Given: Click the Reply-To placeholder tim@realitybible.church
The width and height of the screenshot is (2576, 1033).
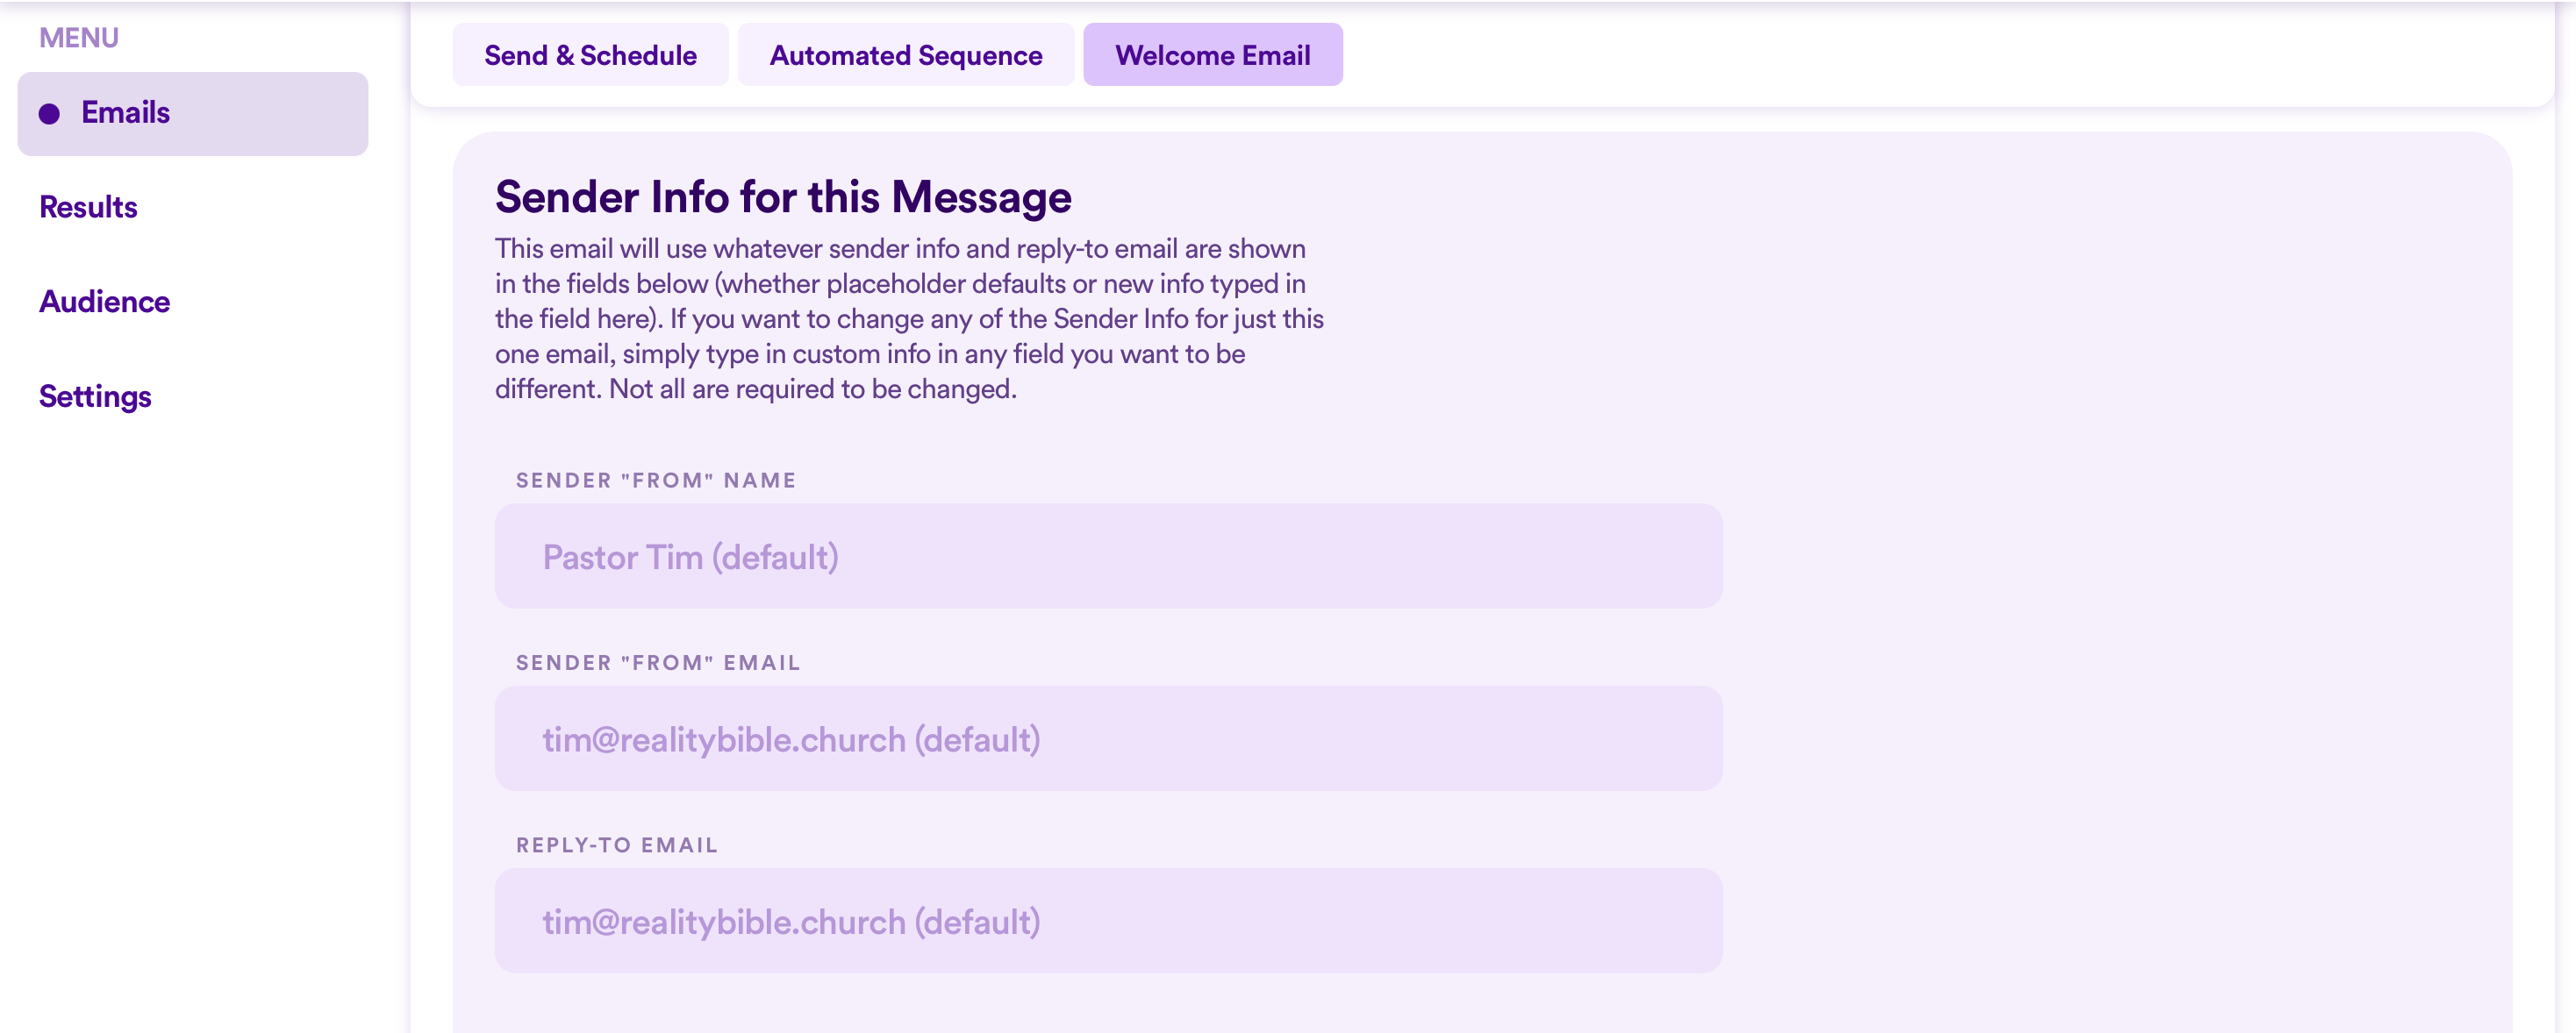Looking at the screenshot, I should (x=724, y=923).
